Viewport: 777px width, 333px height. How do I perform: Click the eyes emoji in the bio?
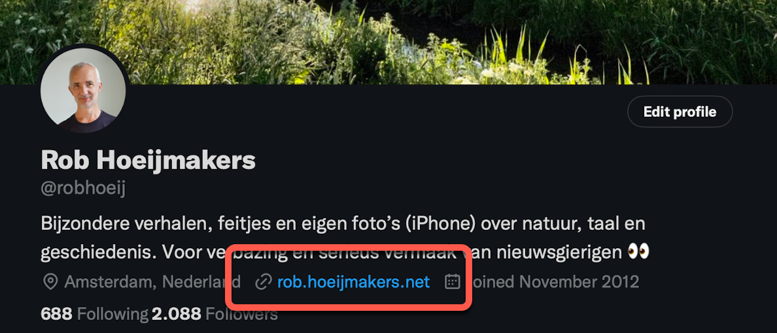click(638, 253)
